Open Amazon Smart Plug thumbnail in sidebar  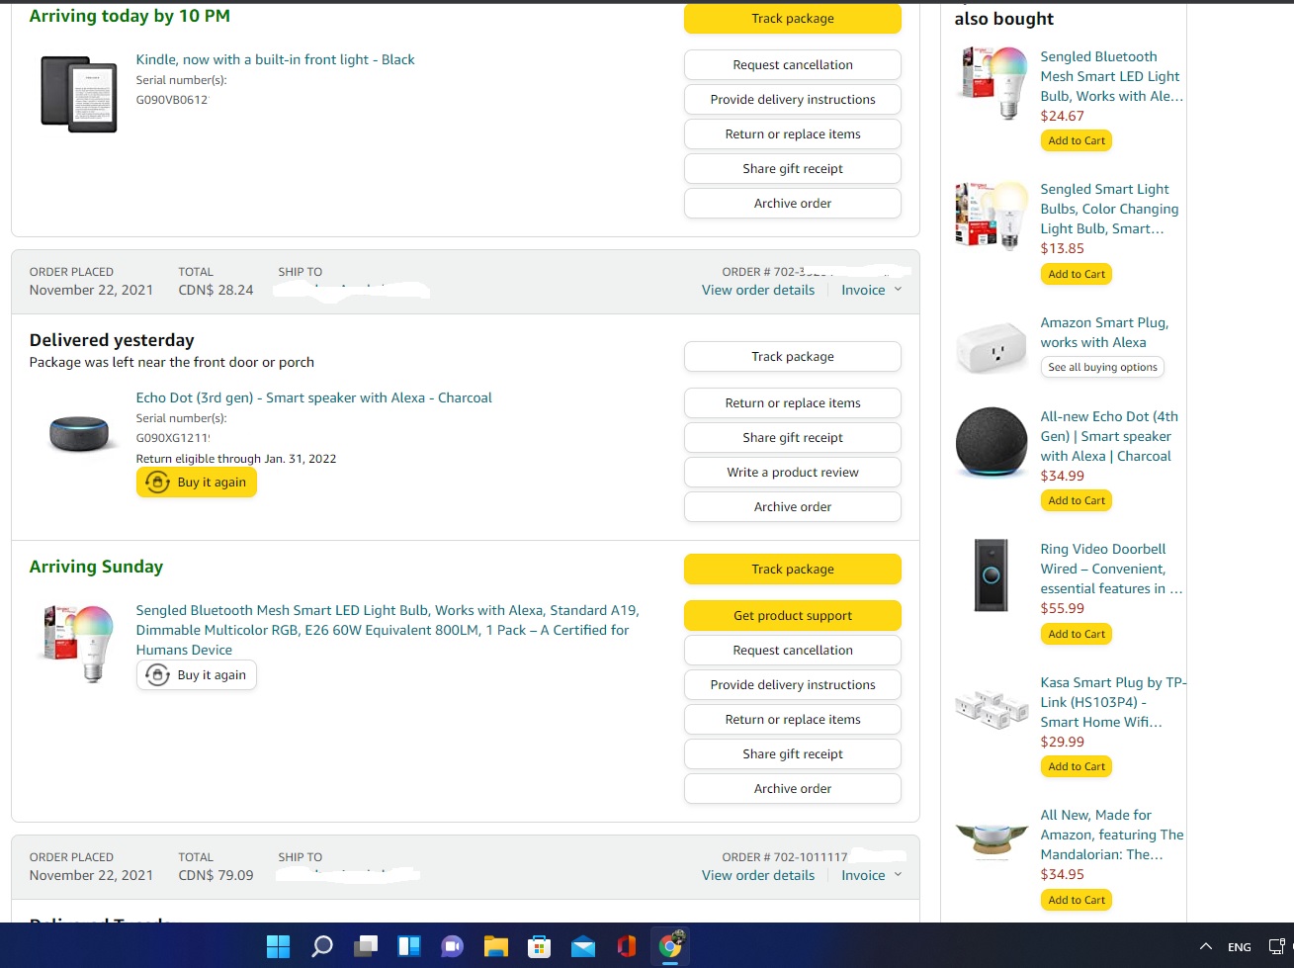(x=992, y=348)
